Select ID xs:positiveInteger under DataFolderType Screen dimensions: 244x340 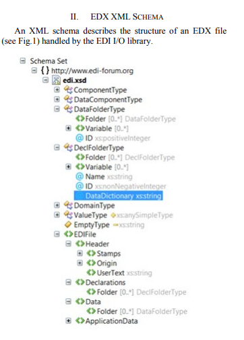click(x=113, y=138)
